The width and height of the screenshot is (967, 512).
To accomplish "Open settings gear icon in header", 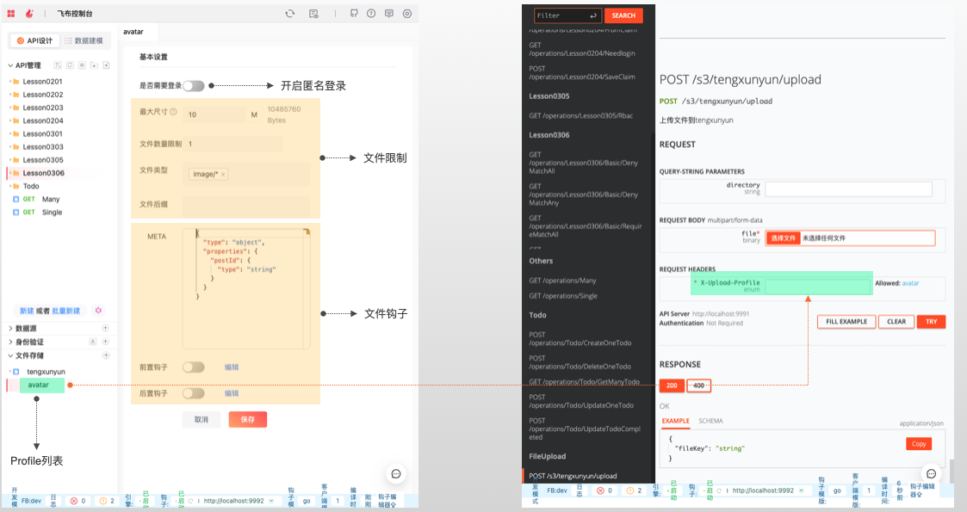I will pos(407,14).
